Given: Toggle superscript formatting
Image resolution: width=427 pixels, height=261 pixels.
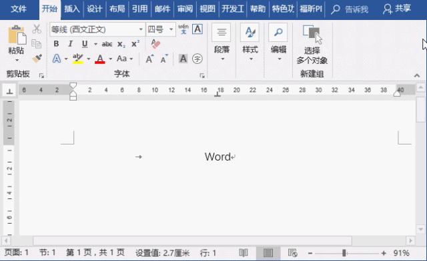Looking at the screenshot, I should coord(135,43).
